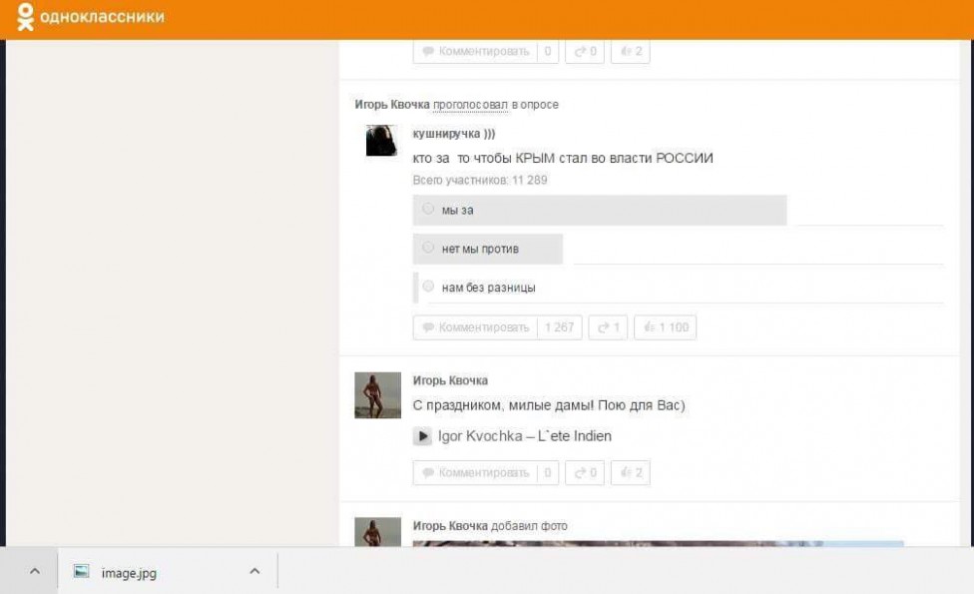Click the leftmost chevron in downloads bar
Image resolution: width=974 pixels, height=594 pixels.
click(34, 572)
